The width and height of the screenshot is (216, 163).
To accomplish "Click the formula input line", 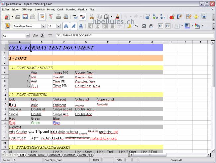I will [135, 36].
